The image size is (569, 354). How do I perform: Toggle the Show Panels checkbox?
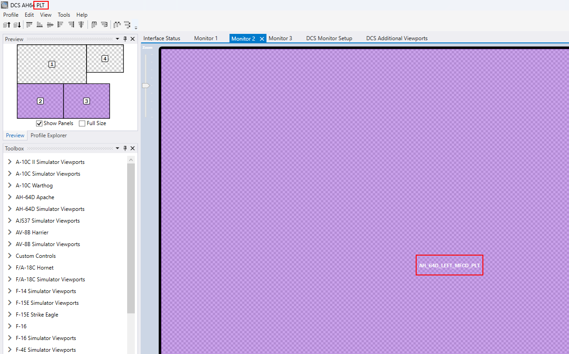(x=39, y=123)
